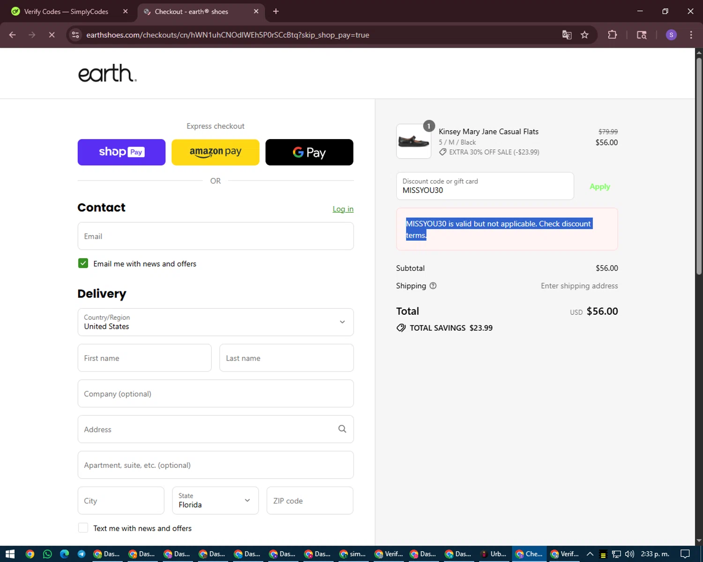This screenshot has width=703, height=562.
Task: Select the Checkout - earth shoes tab
Action: 201,11
